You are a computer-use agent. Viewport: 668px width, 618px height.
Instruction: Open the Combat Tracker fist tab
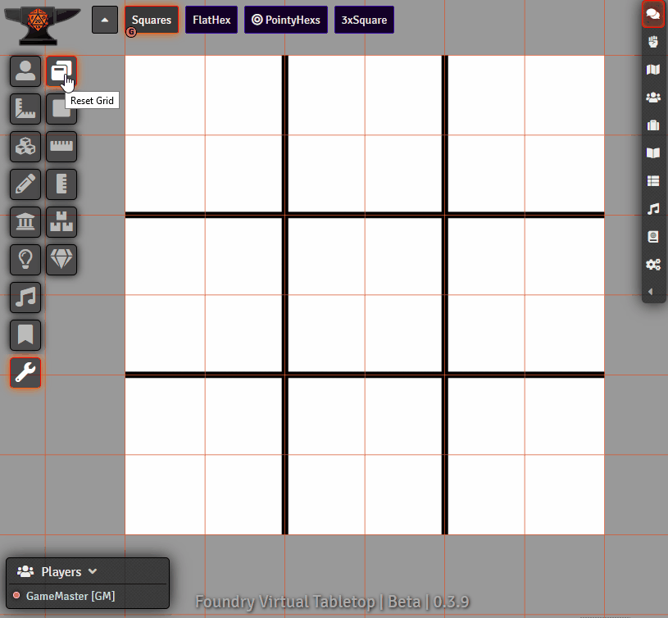point(653,42)
